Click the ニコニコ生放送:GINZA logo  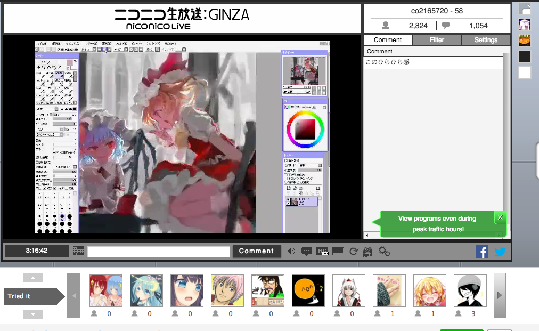(182, 19)
